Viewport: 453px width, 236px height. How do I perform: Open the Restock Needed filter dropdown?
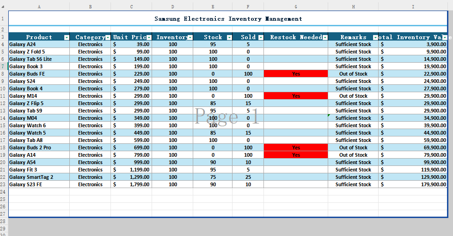[325, 37]
